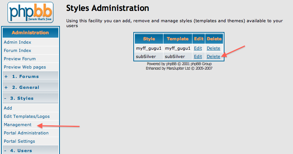Delete the myff_gugu1 style
Viewport: 293px width, 154px height.
tap(214, 48)
